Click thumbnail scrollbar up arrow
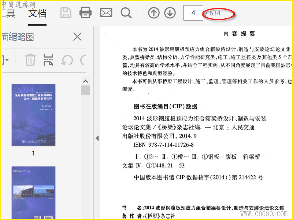 [85, 81]
